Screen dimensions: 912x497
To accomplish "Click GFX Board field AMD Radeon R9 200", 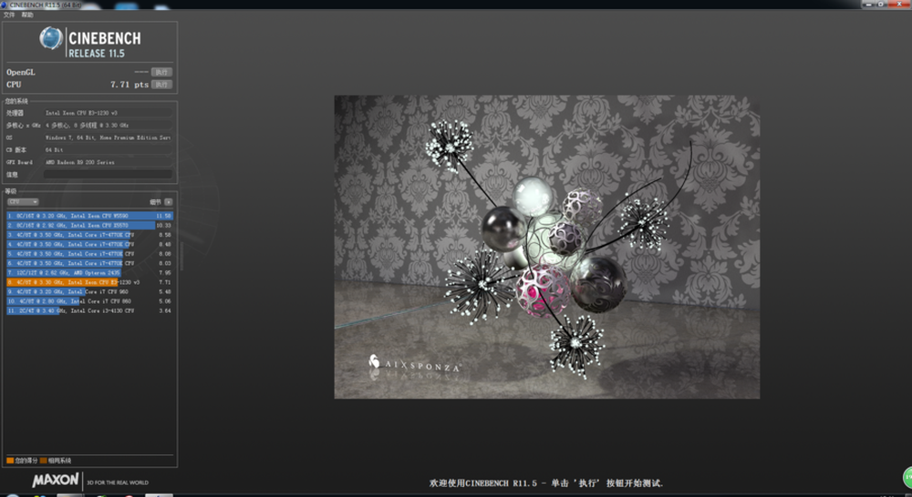I will coord(109,162).
